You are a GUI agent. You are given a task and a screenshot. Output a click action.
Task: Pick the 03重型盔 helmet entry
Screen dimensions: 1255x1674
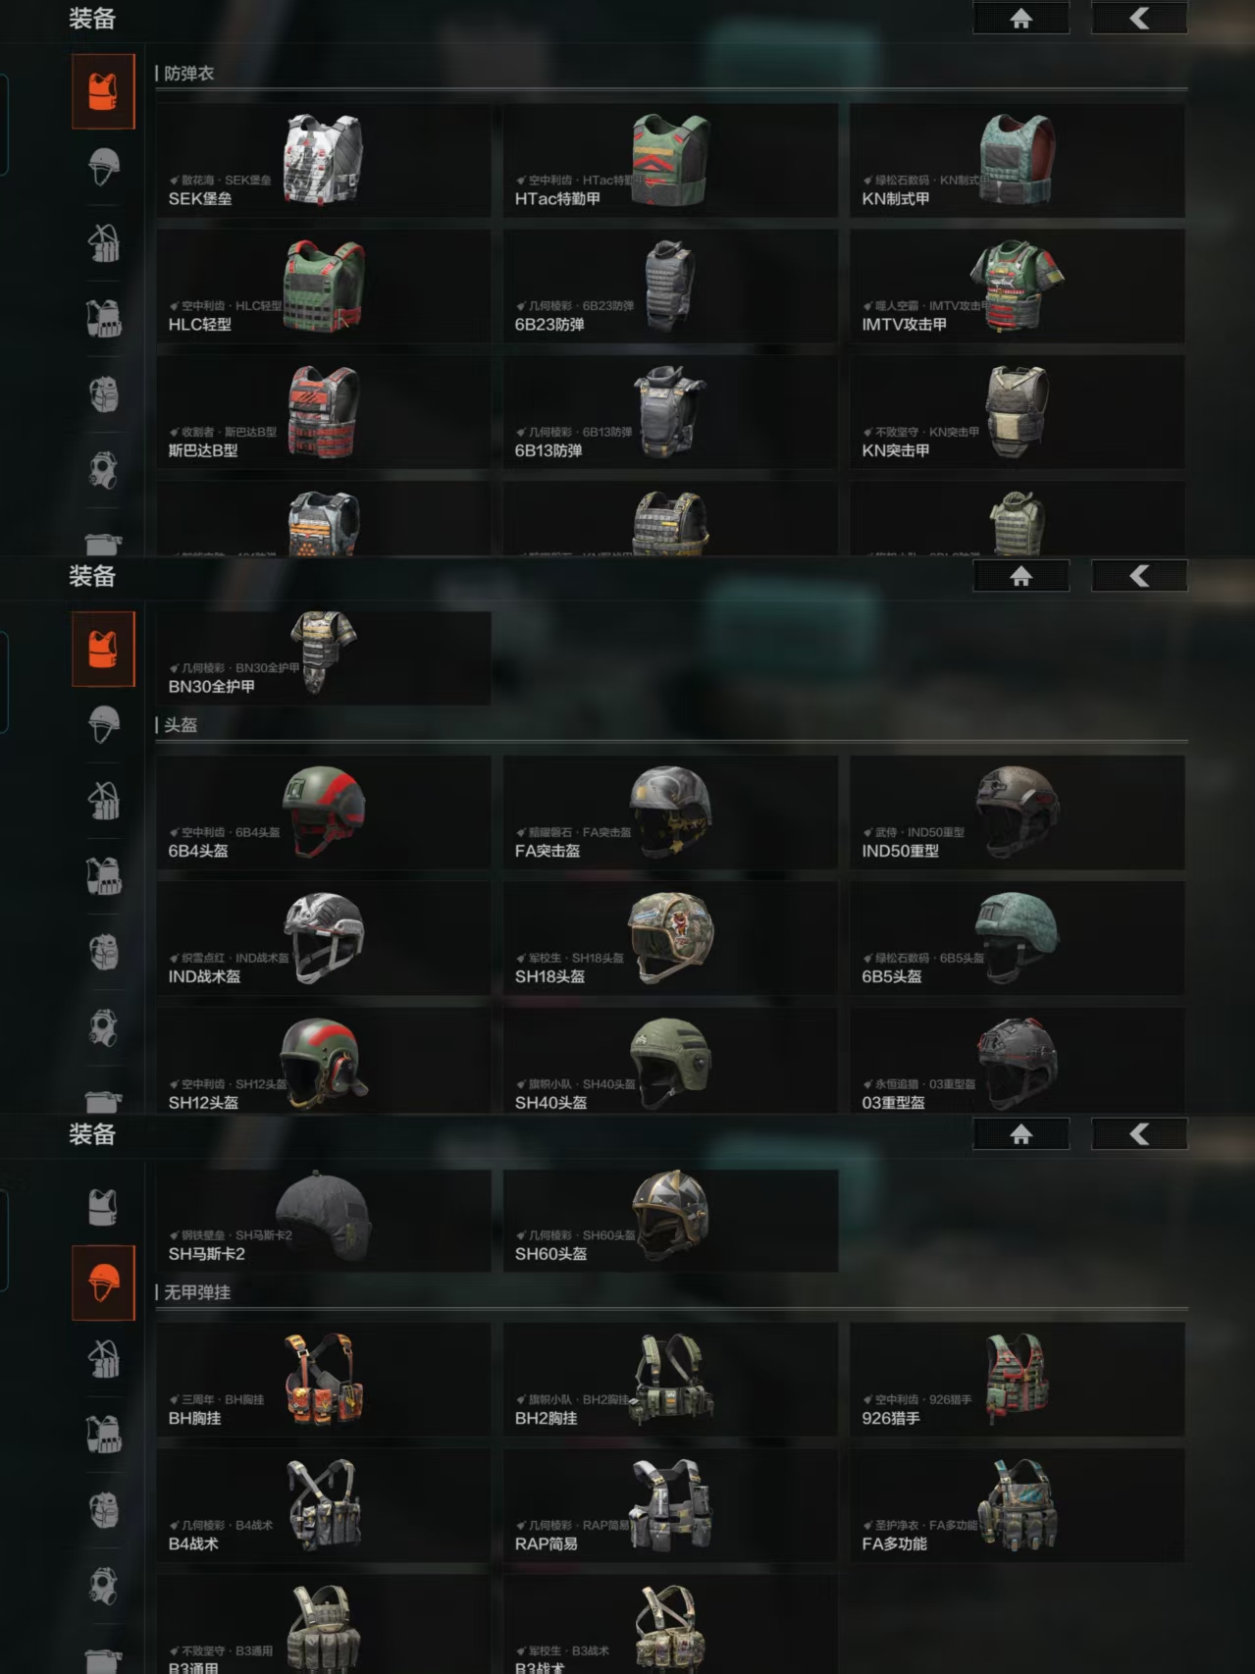tap(1017, 1061)
